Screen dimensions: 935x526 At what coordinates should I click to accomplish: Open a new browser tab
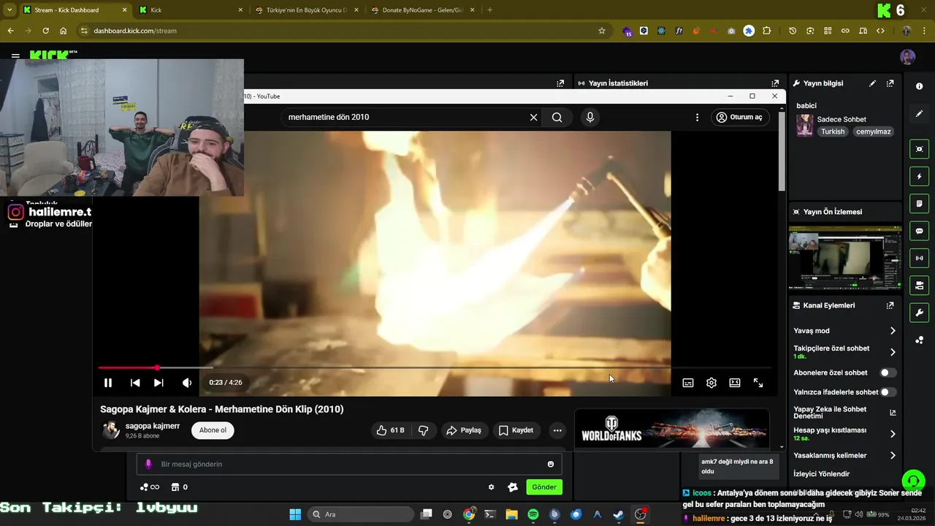tap(489, 10)
